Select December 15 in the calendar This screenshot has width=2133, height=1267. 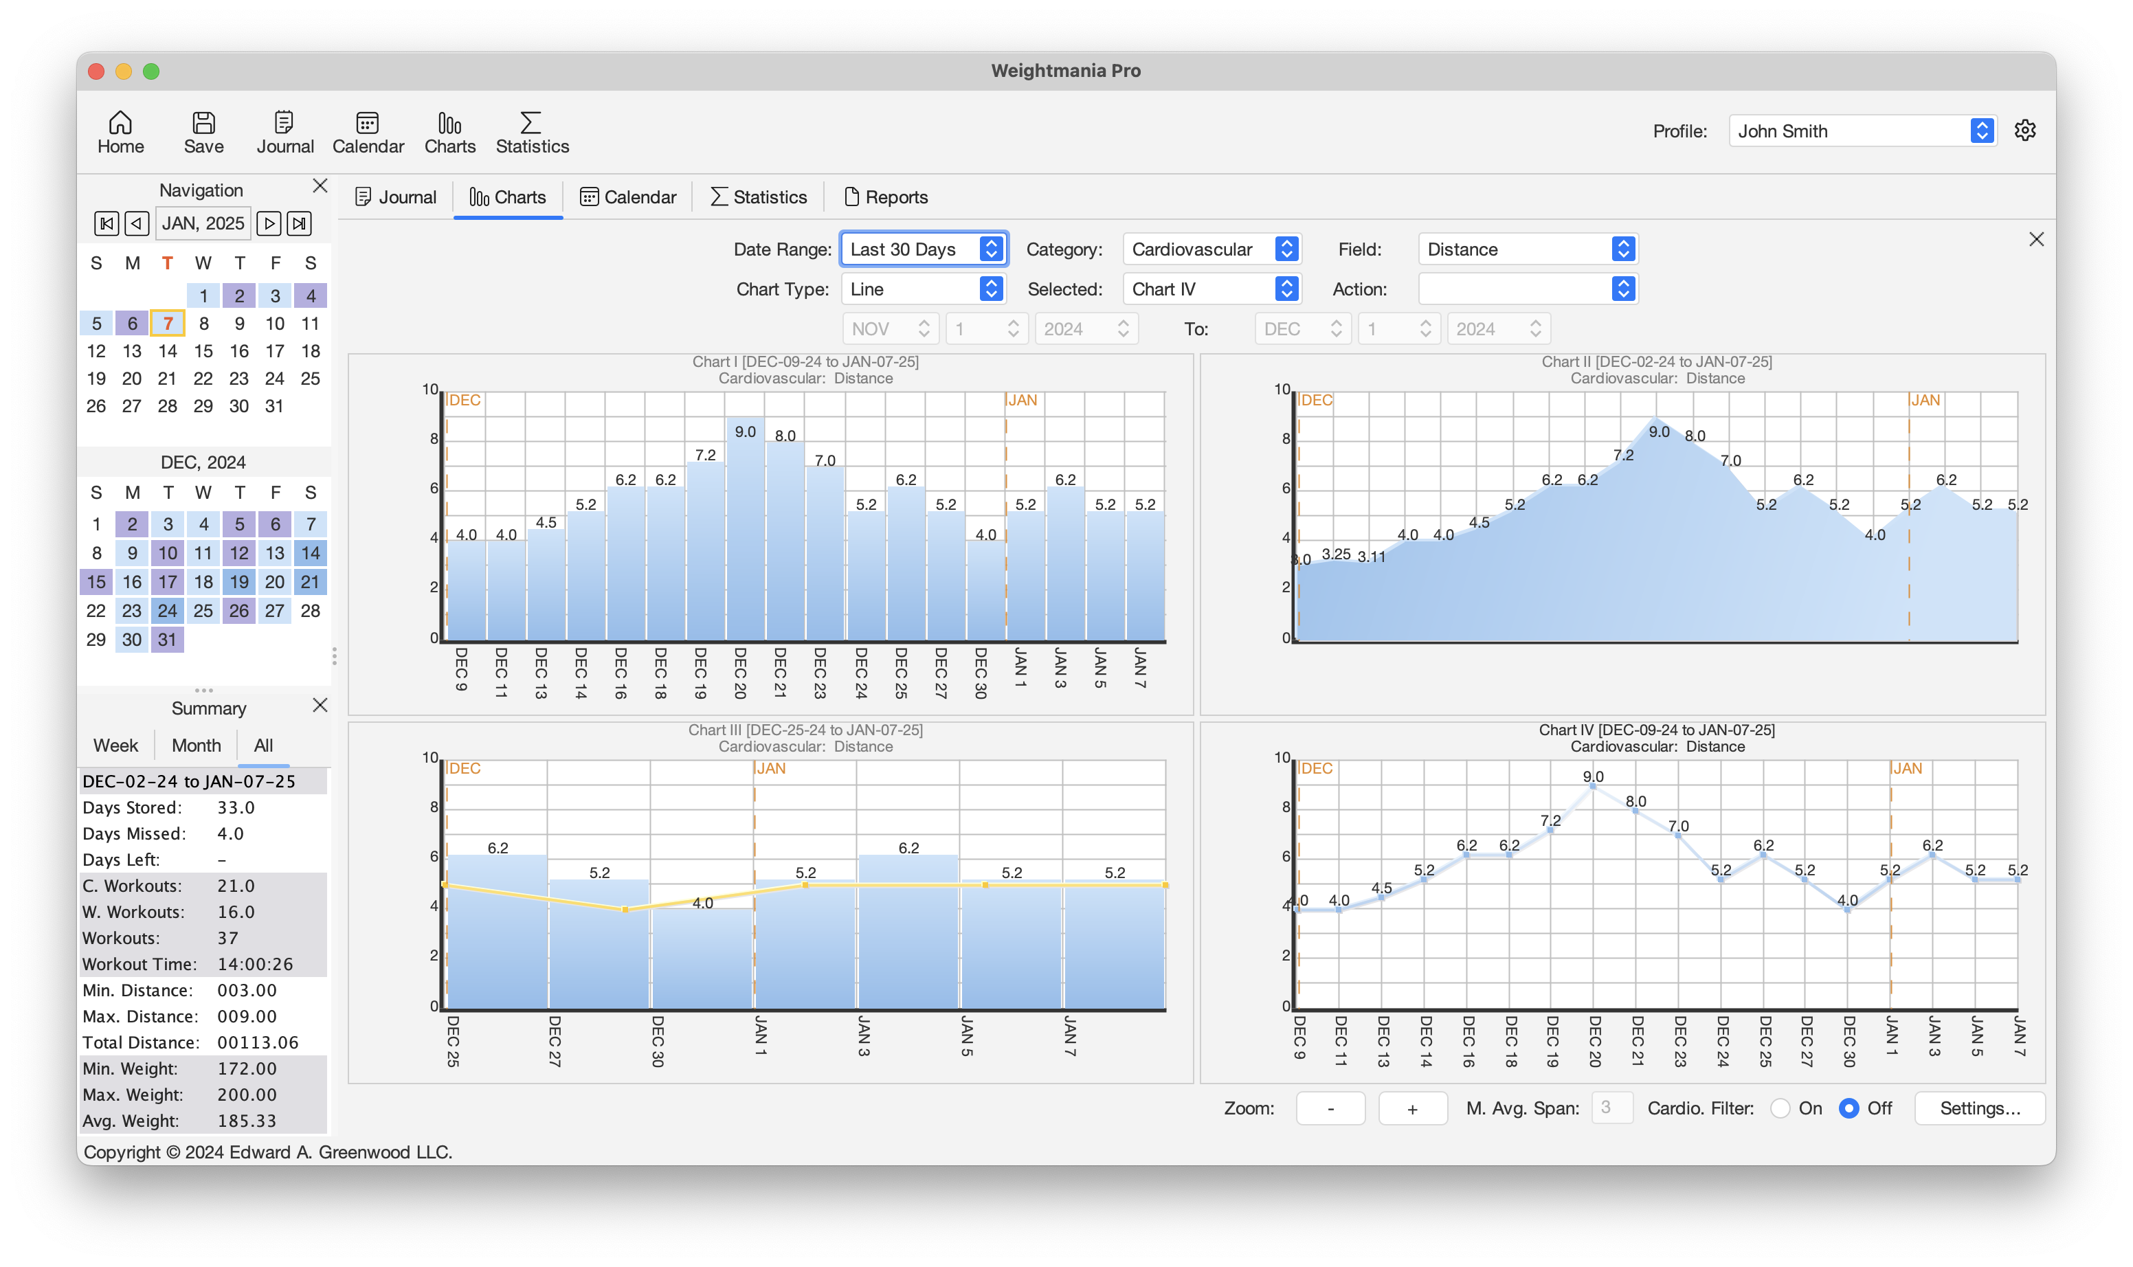pyautogui.click(x=96, y=582)
